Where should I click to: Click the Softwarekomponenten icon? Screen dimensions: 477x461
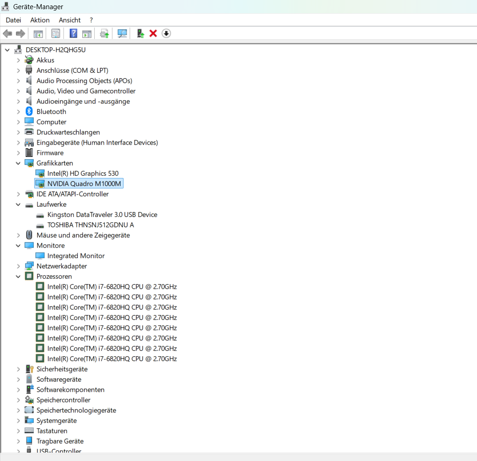click(29, 389)
